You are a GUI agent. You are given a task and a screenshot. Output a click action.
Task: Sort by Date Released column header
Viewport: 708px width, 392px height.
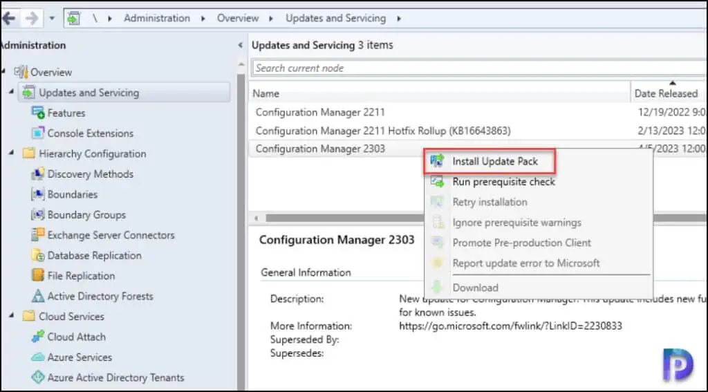tap(669, 93)
